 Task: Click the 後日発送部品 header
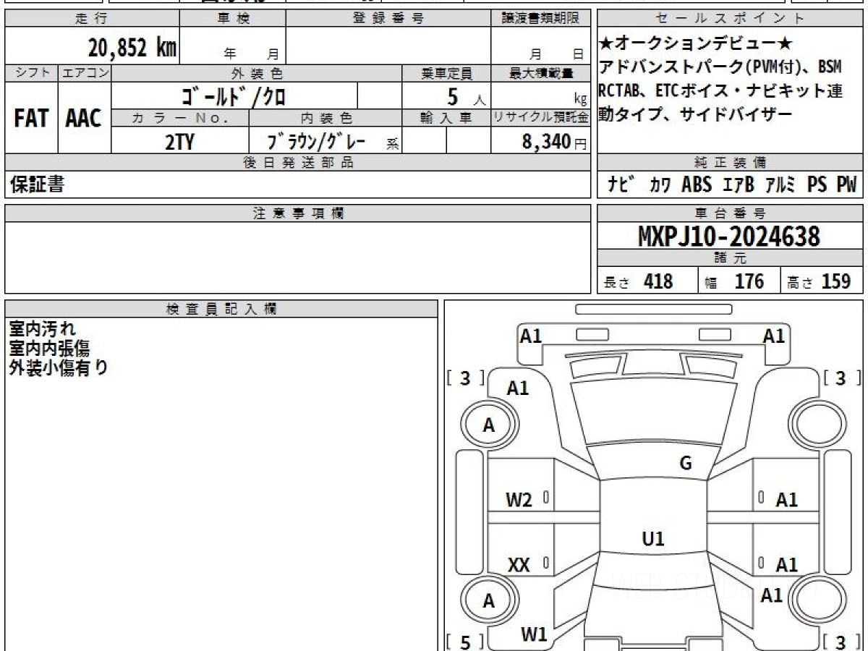click(297, 163)
